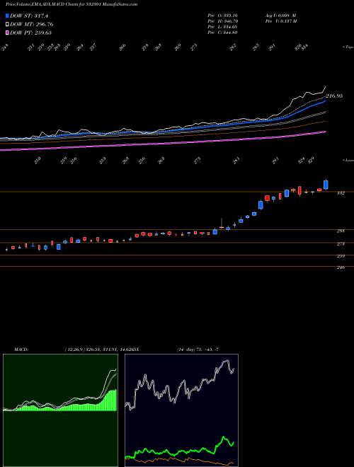Screen dimensions: 354x467
Task: Open the dark blue ADX indicator panel
Action: point(181,410)
